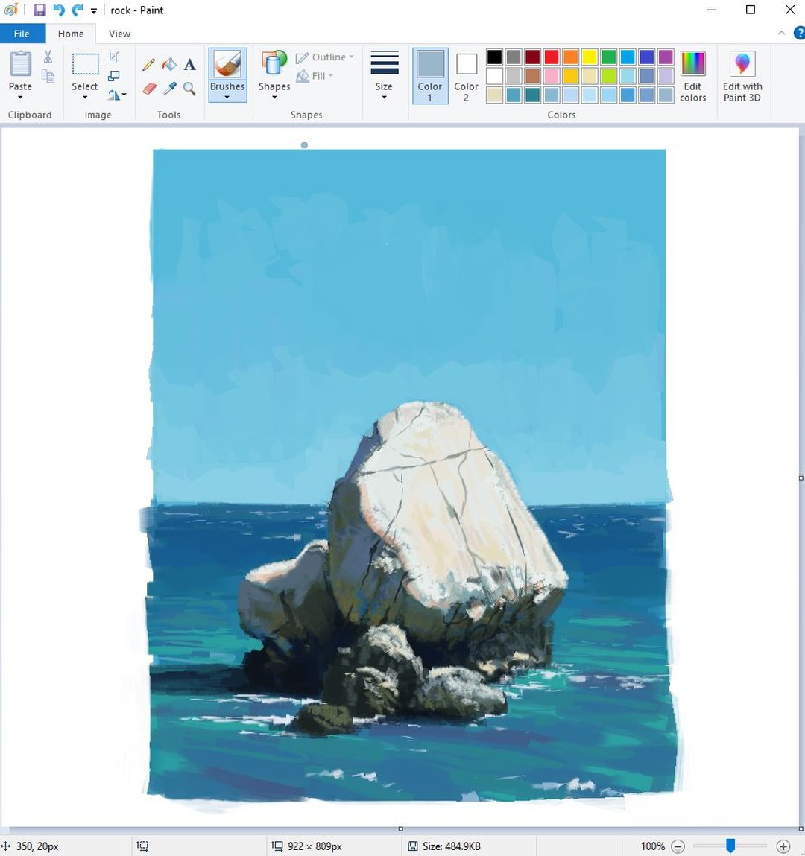Click the Paint app icon in the title bar
This screenshot has height=856, width=805.
10,10
